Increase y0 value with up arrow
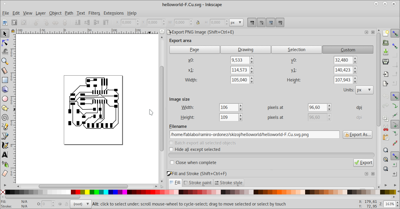The image size is (400, 209). pos(355,58)
